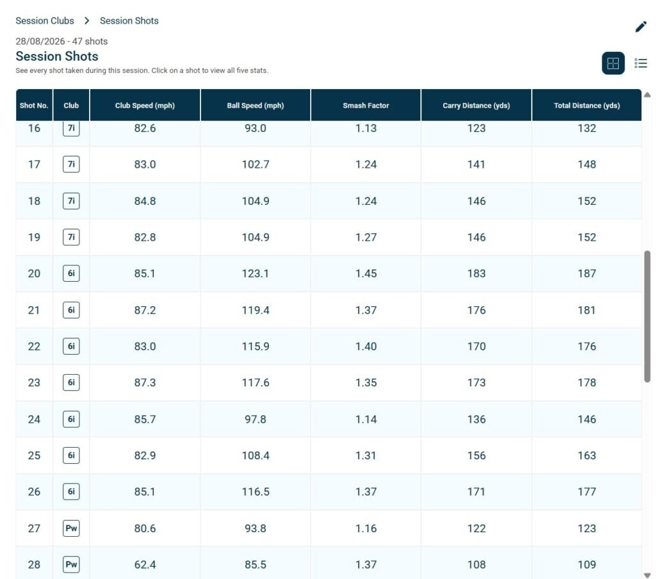This screenshot has width=656, height=579.
Task: Switch to list view layout
Action: click(x=641, y=63)
